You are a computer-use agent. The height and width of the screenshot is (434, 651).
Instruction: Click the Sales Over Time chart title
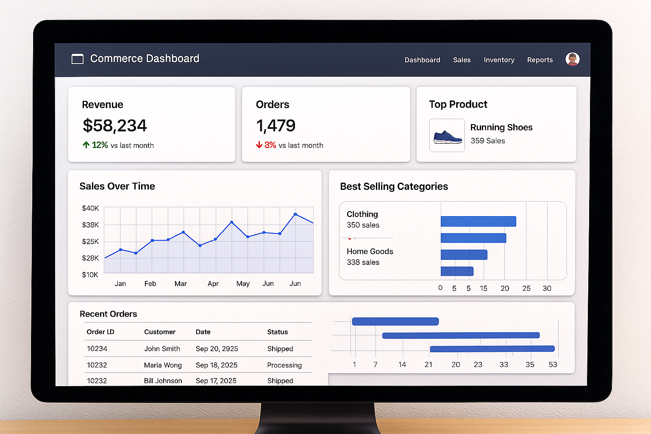[x=117, y=186]
